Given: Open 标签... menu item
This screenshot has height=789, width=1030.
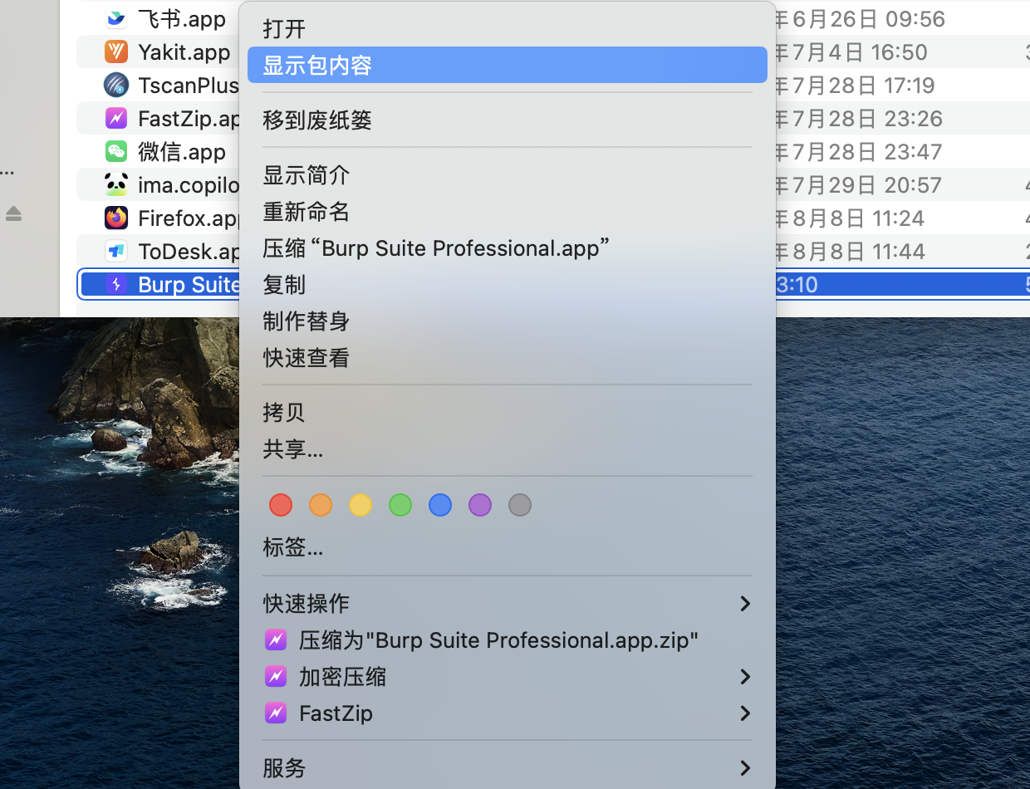Looking at the screenshot, I should [508, 547].
